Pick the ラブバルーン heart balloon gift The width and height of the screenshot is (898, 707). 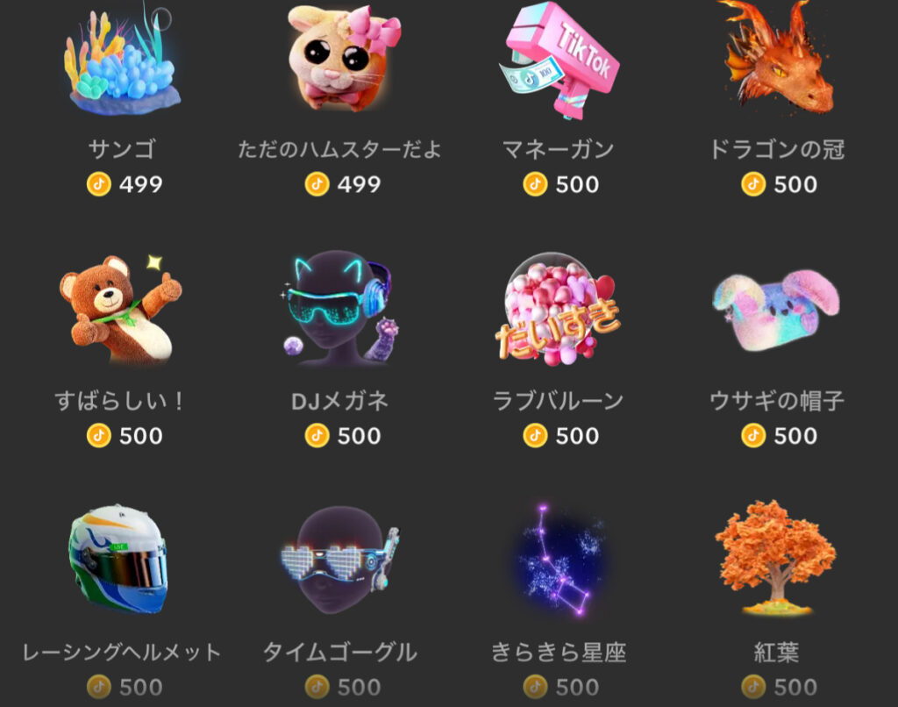click(x=558, y=310)
